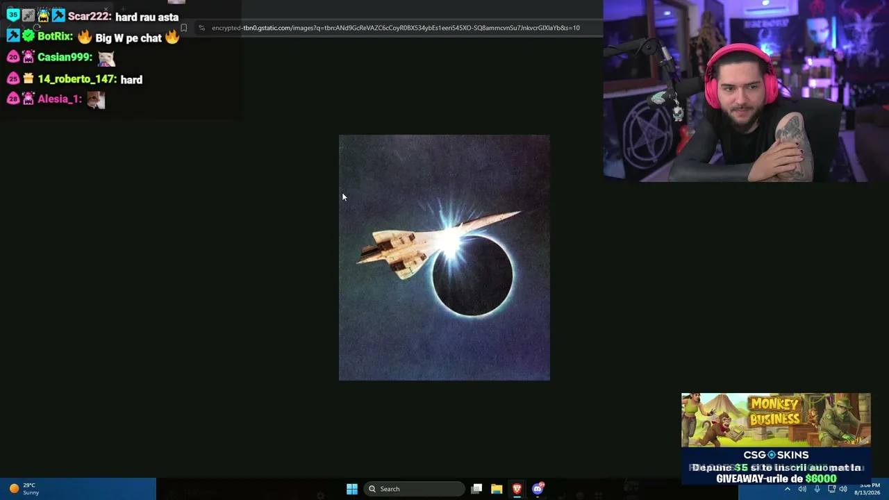Open the weather widget showing Sunny

point(24,489)
